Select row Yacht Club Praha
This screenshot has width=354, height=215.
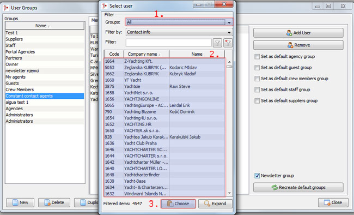(x=164, y=144)
